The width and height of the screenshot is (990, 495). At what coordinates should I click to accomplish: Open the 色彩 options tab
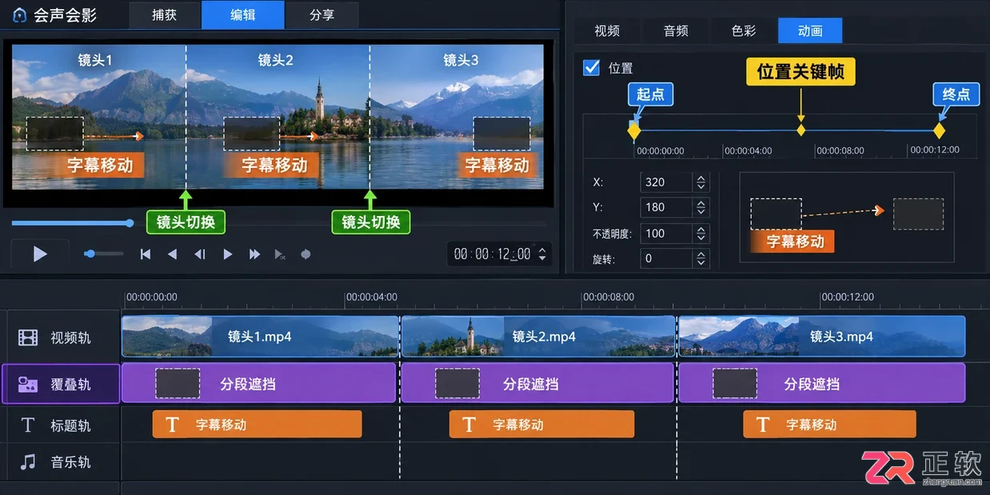click(x=744, y=30)
